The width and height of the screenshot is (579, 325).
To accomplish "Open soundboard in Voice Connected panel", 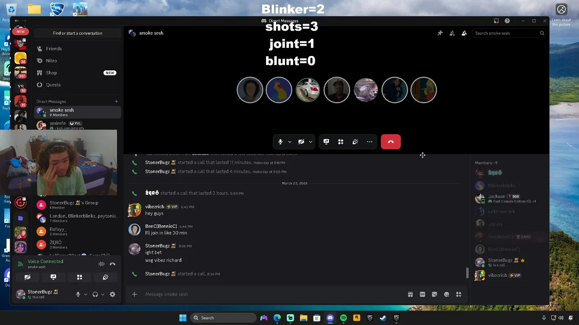I will pyautogui.click(x=105, y=277).
